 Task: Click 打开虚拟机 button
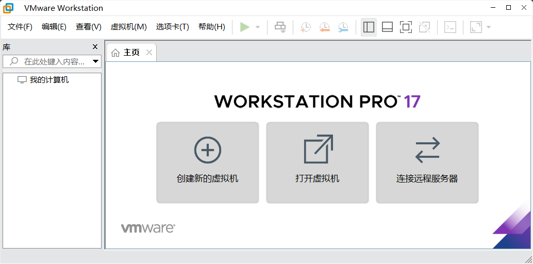(x=317, y=162)
